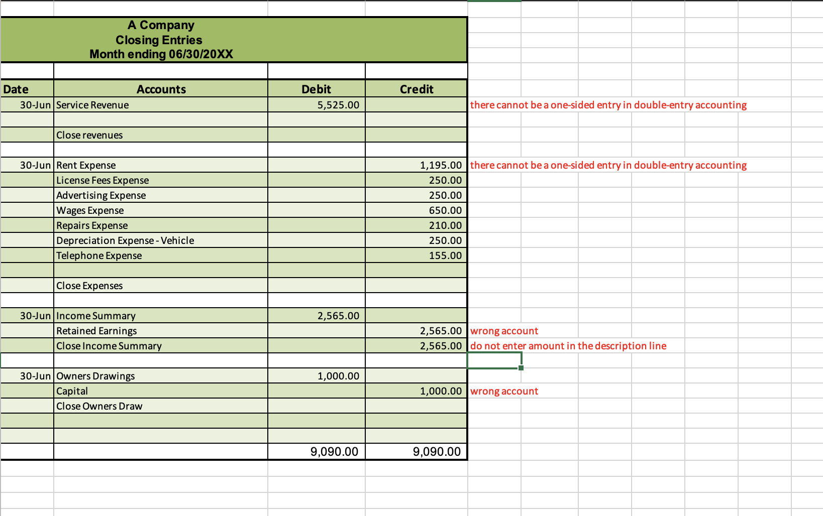823x516 pixels.
Task: Select the Service Revenue account cell
Action: coord(92,105)
